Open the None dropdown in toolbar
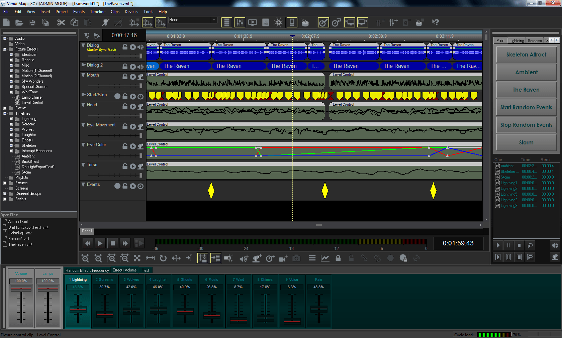This screenshot has width=562, height=338. point(214,20)
